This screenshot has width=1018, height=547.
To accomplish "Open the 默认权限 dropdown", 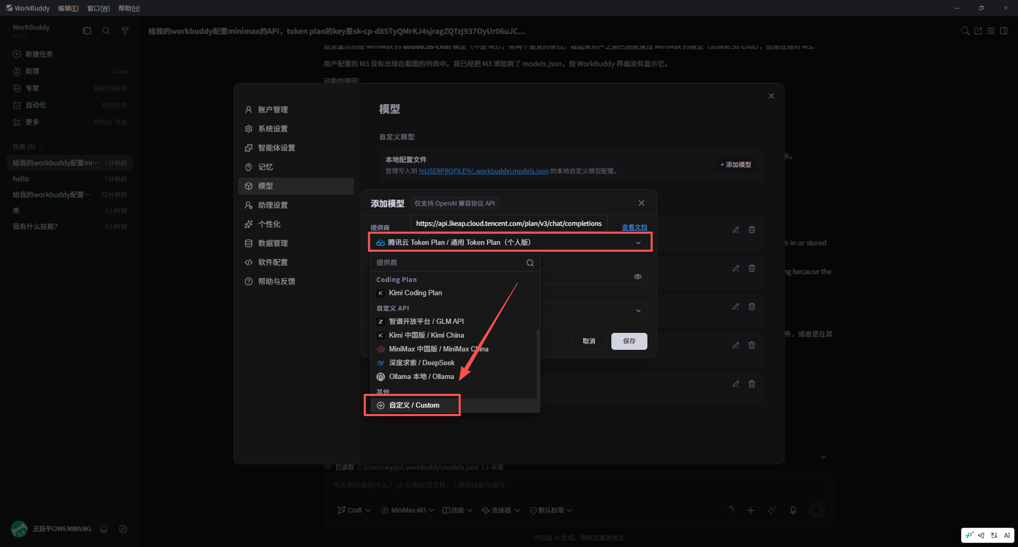I will click(551, 510).
